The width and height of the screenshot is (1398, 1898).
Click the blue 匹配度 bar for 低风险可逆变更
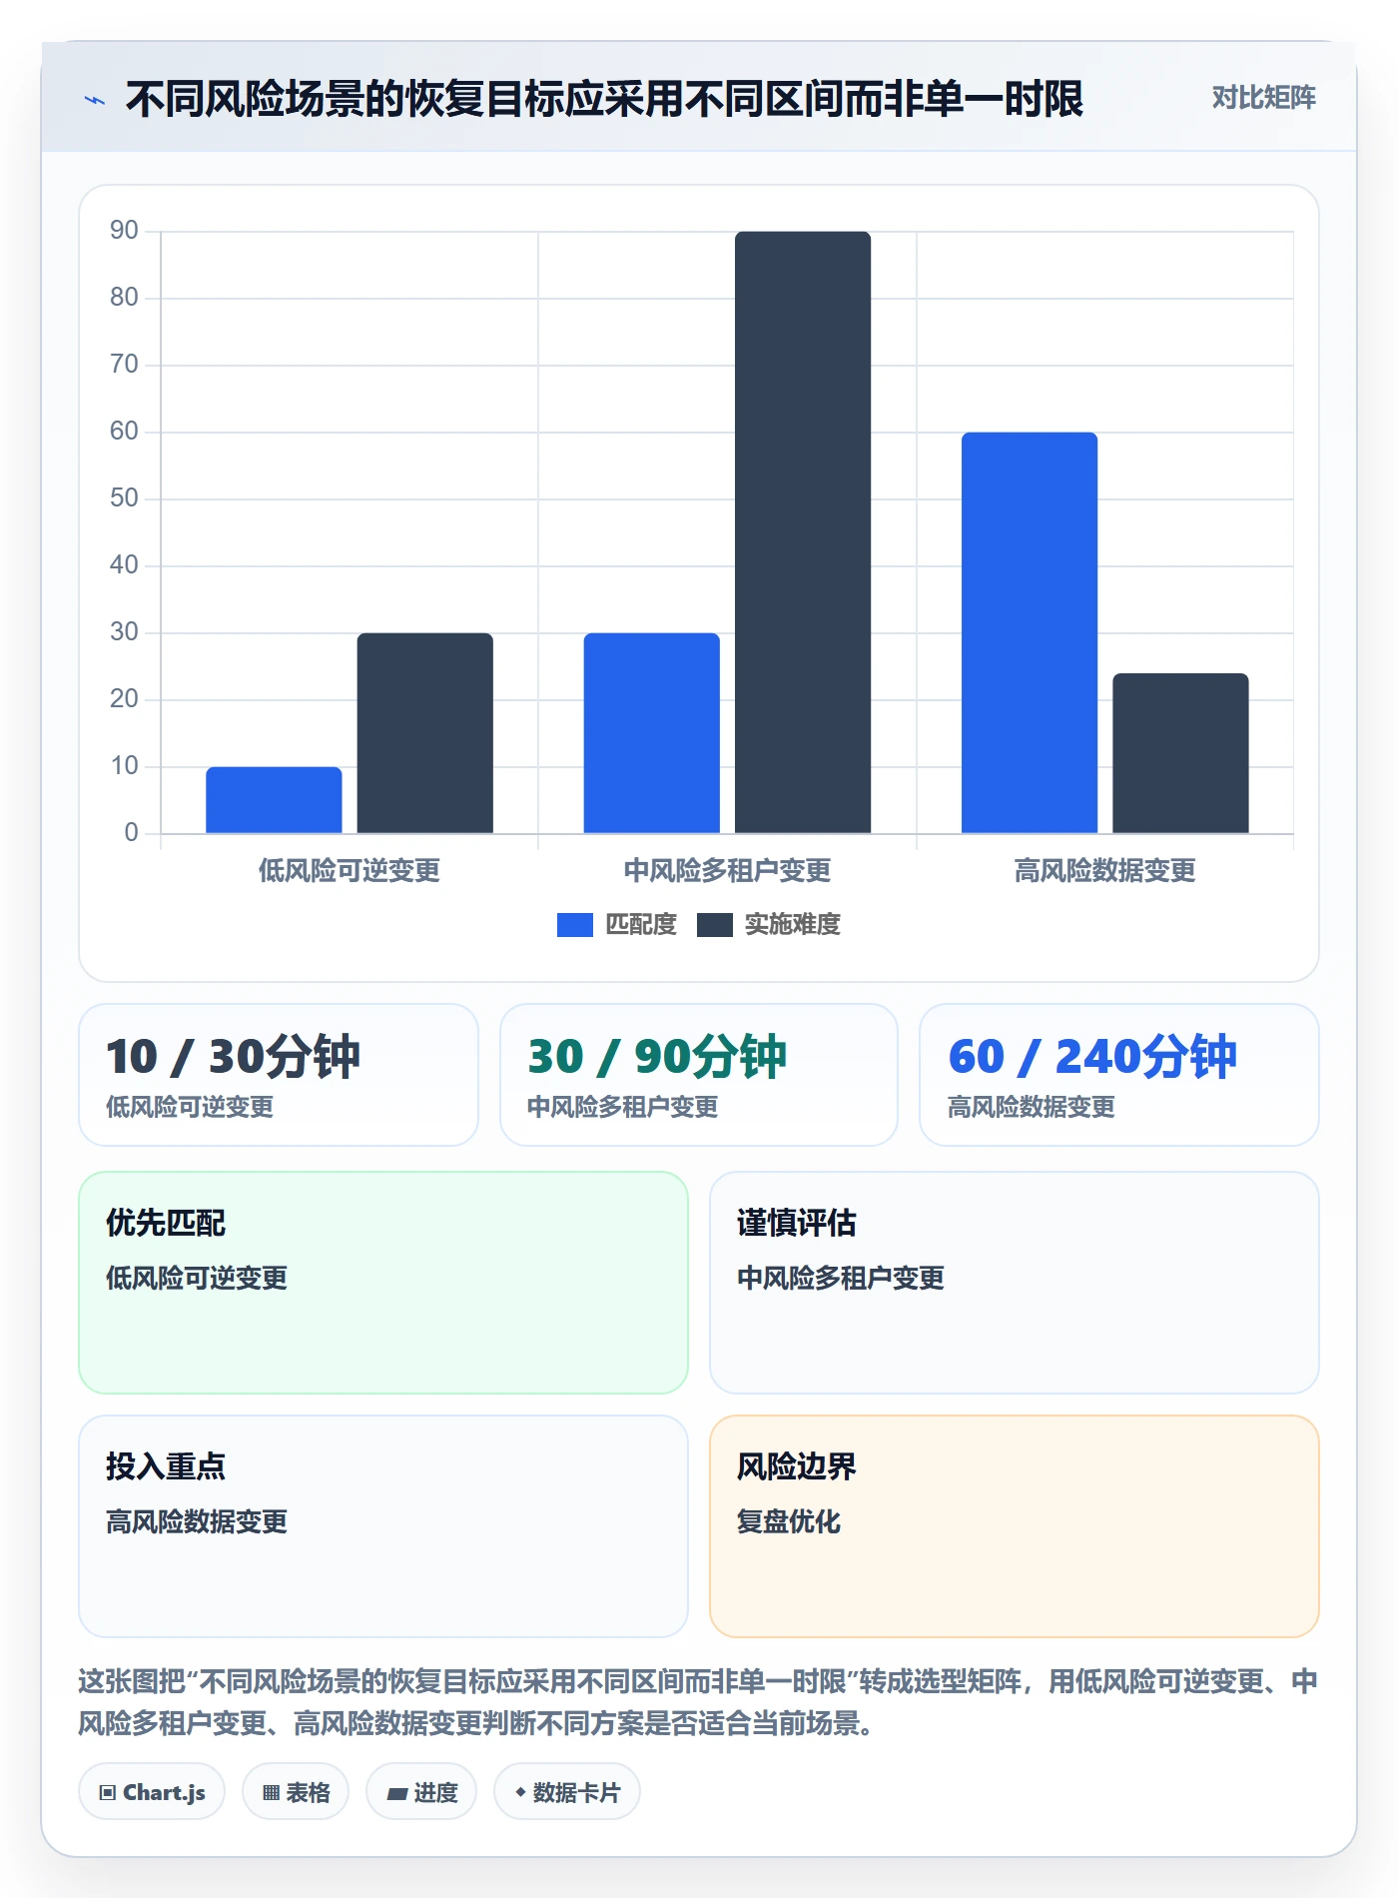click(x=274, y=799)
